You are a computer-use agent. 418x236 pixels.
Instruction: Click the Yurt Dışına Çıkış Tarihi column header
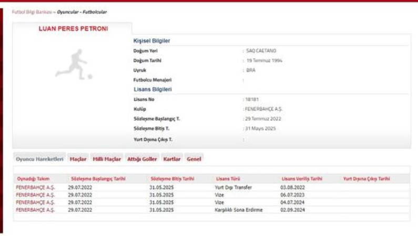point(366,179)
